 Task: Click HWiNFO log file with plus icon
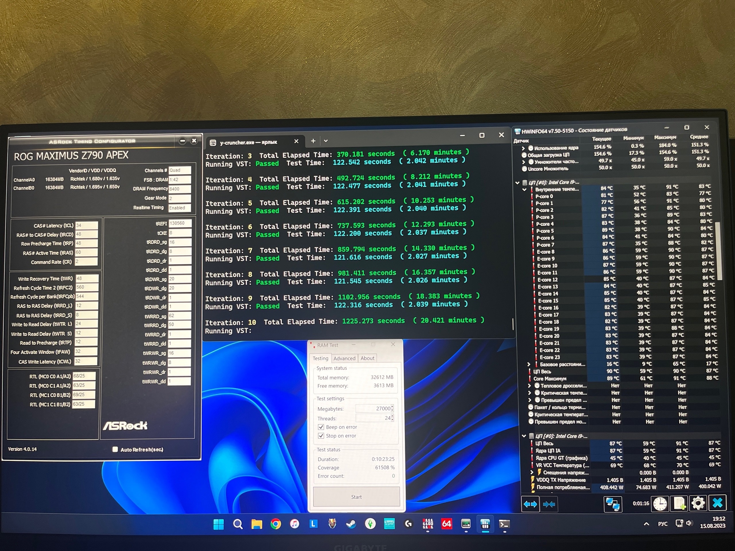pyautogui.click(x=679, y=503)
